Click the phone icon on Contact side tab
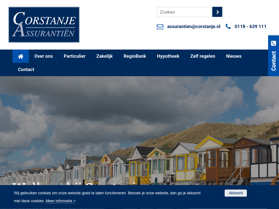This screenshot has width=279, height=209. (x=274, y=43)
